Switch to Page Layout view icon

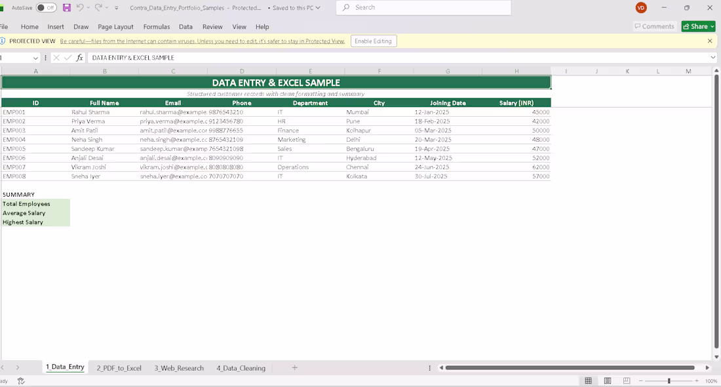pyautogui.click(x=608, y=381)
